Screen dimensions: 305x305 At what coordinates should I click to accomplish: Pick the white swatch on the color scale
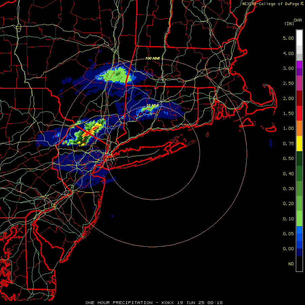point(299,38)
